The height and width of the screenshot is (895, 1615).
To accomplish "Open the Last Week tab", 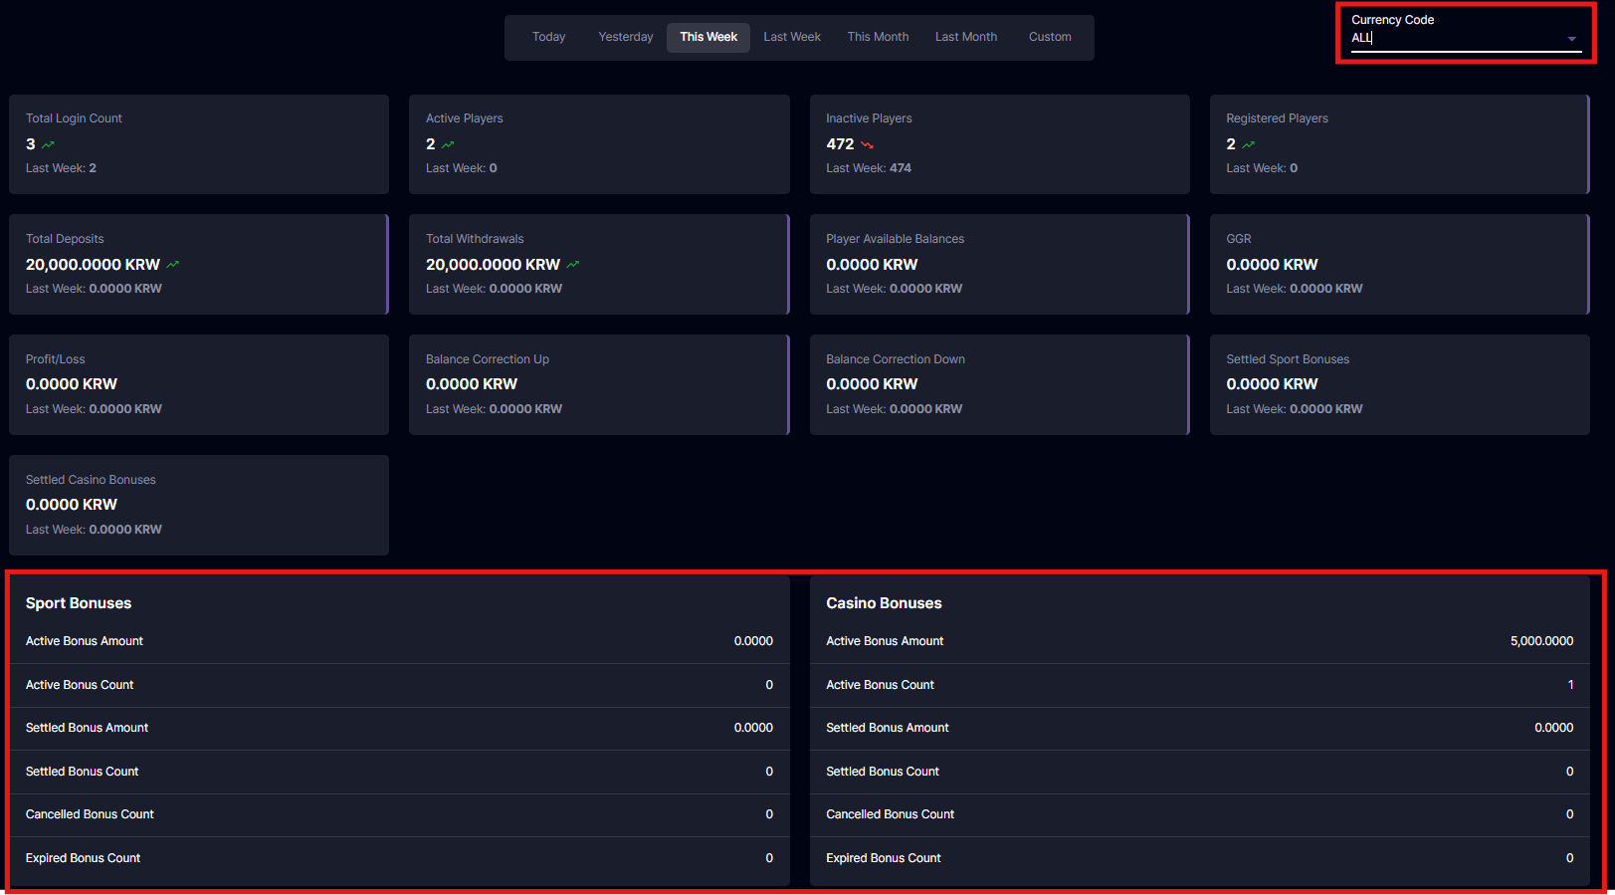I will (792, 37).
